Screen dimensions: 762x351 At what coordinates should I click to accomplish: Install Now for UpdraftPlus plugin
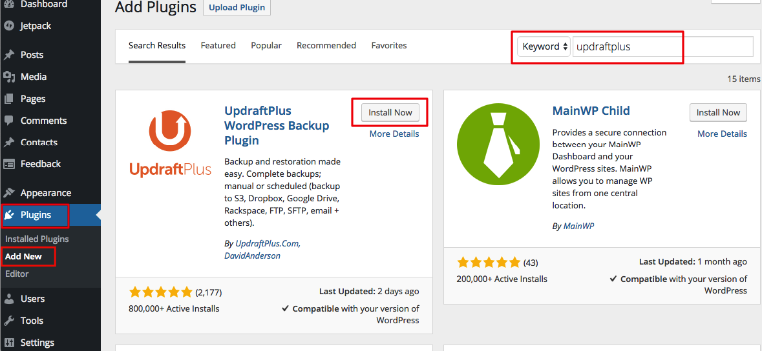pyautogui.click(x=390, y=112)
